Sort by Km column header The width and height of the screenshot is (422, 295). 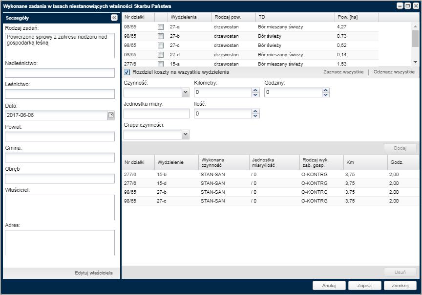coord(365,162)
